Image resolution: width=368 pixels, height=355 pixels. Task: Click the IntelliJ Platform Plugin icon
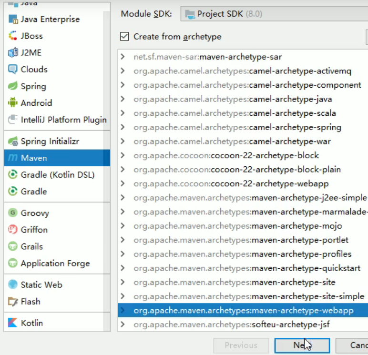click(x=13, y=120)
